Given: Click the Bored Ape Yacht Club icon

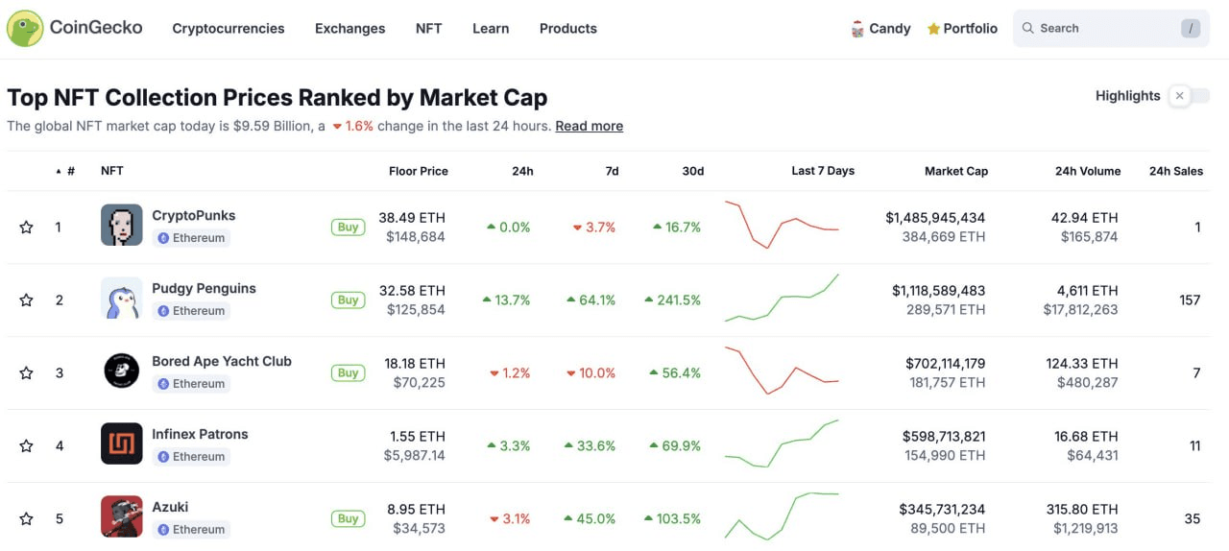Looking at the screenshot, I should tap(122, 371).
